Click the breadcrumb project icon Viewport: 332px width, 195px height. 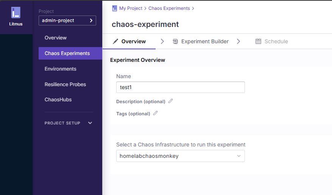(x=115, y=8)
